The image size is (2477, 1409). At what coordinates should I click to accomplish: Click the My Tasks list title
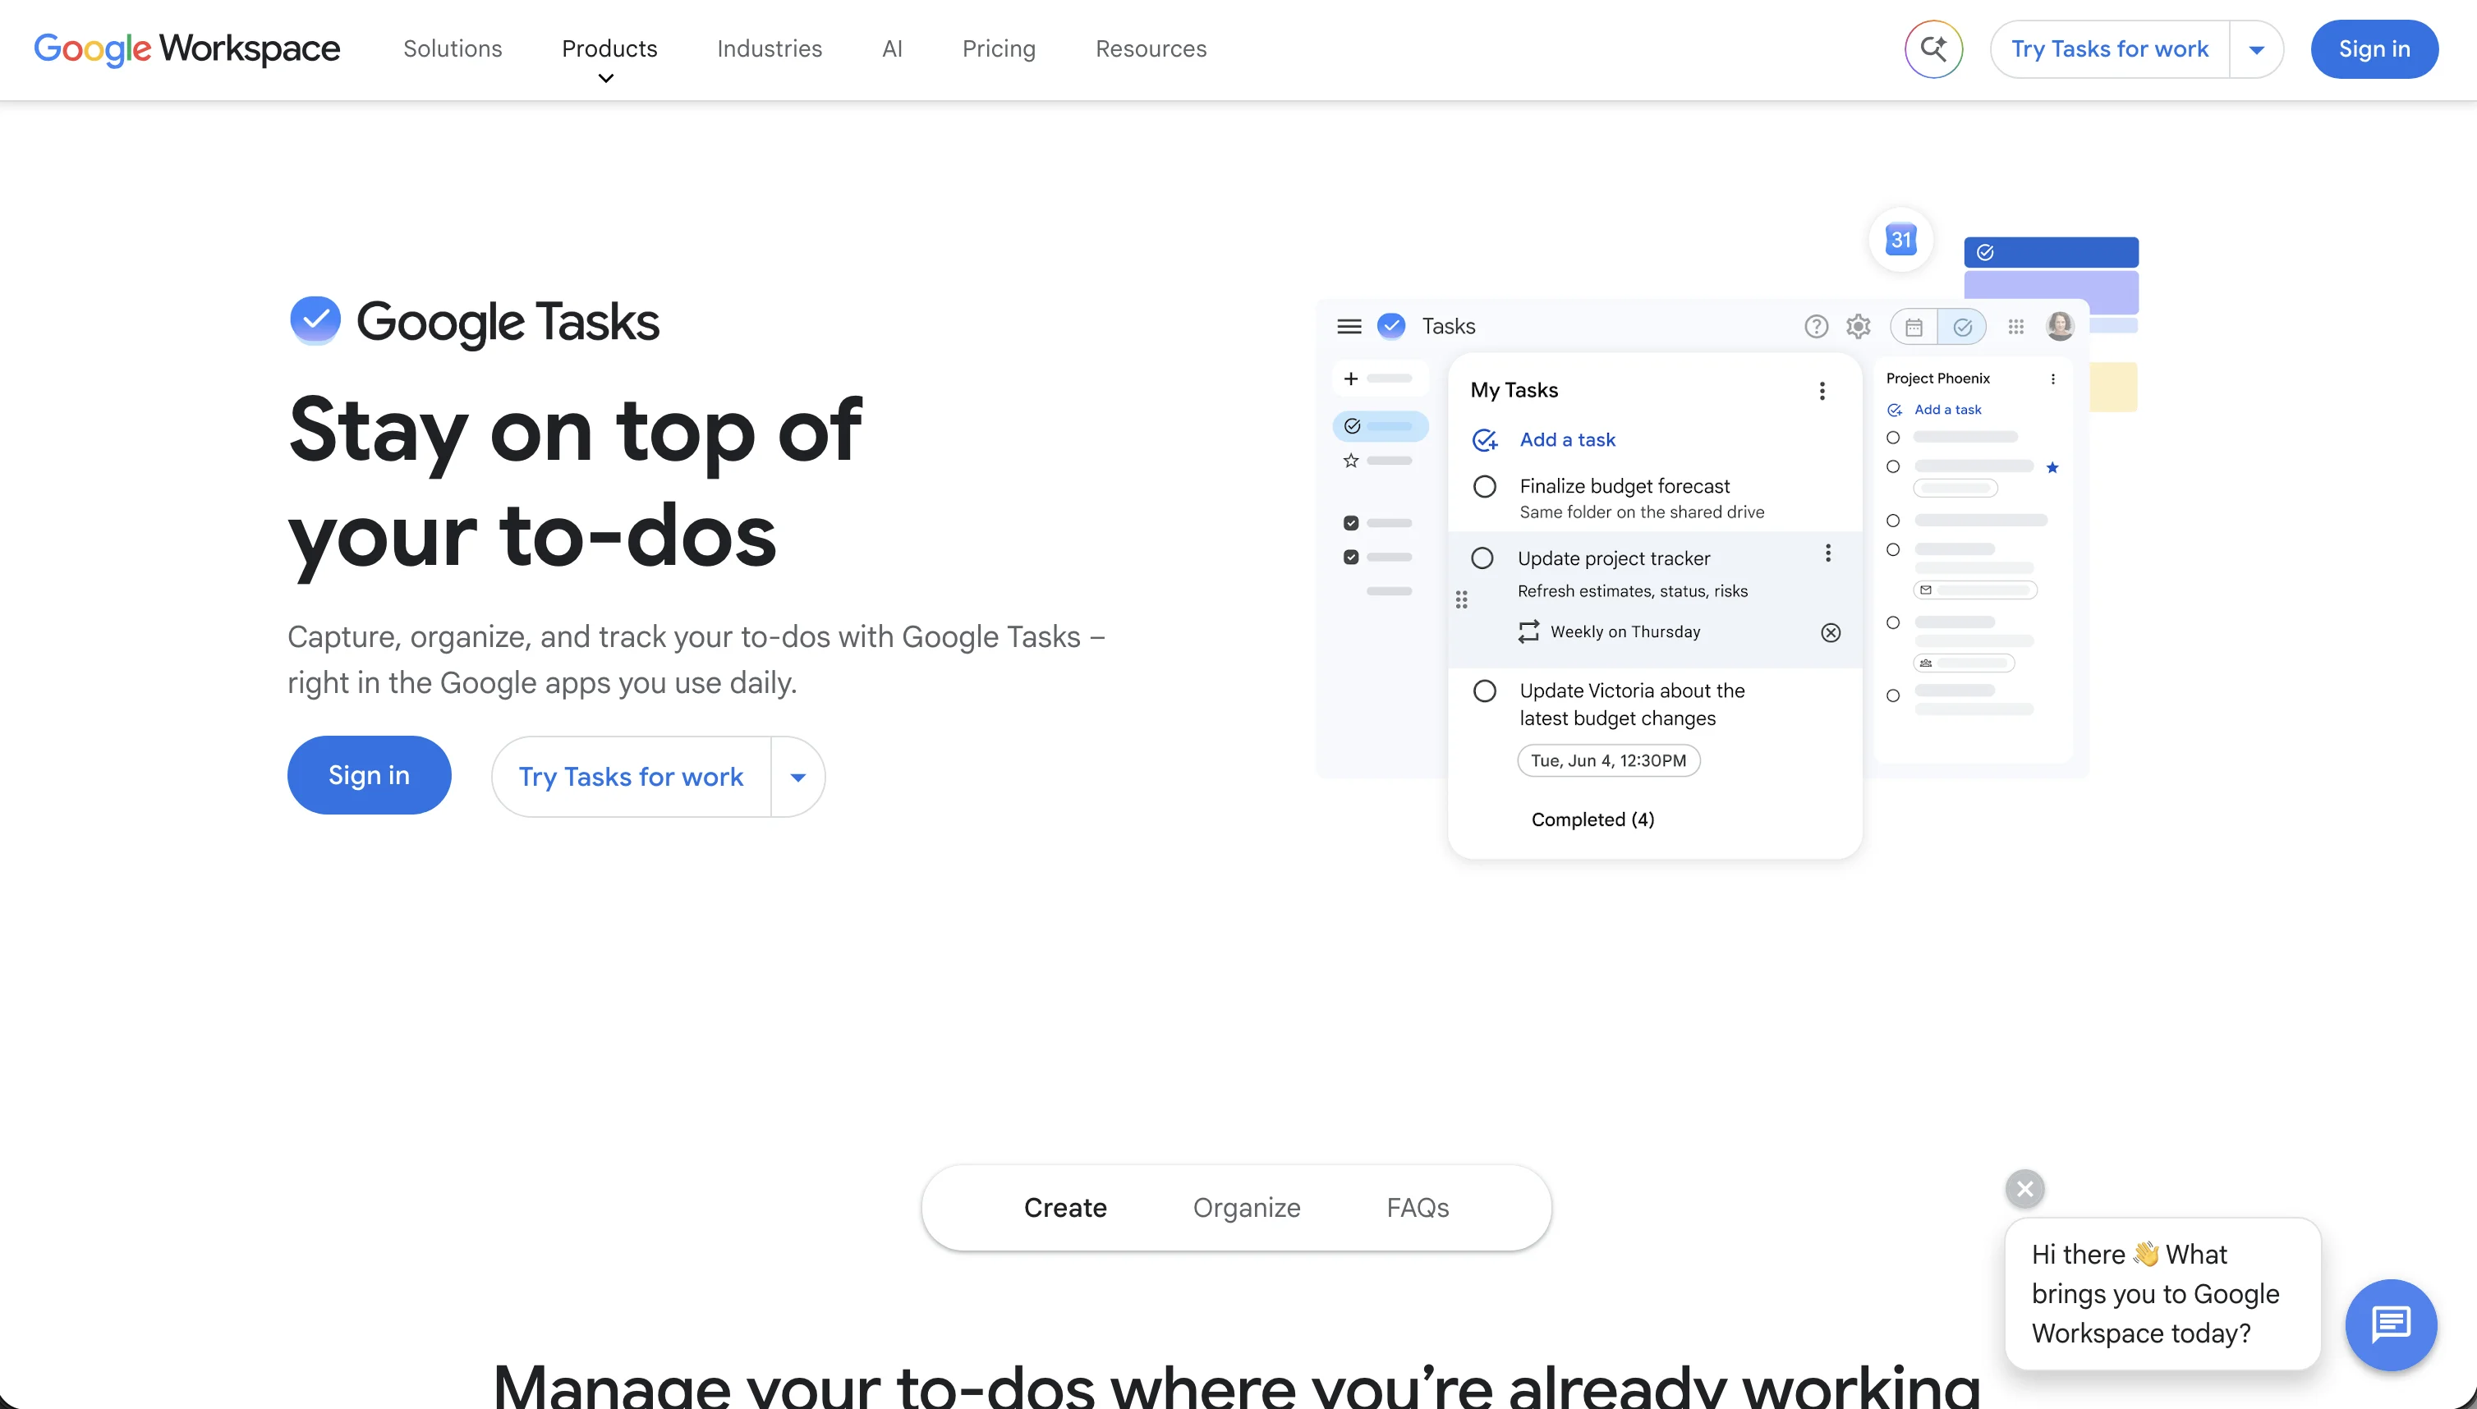[1513, 390]
